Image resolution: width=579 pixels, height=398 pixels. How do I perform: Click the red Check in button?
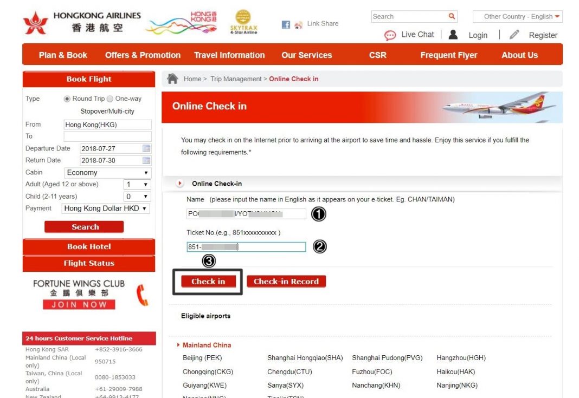208,282
